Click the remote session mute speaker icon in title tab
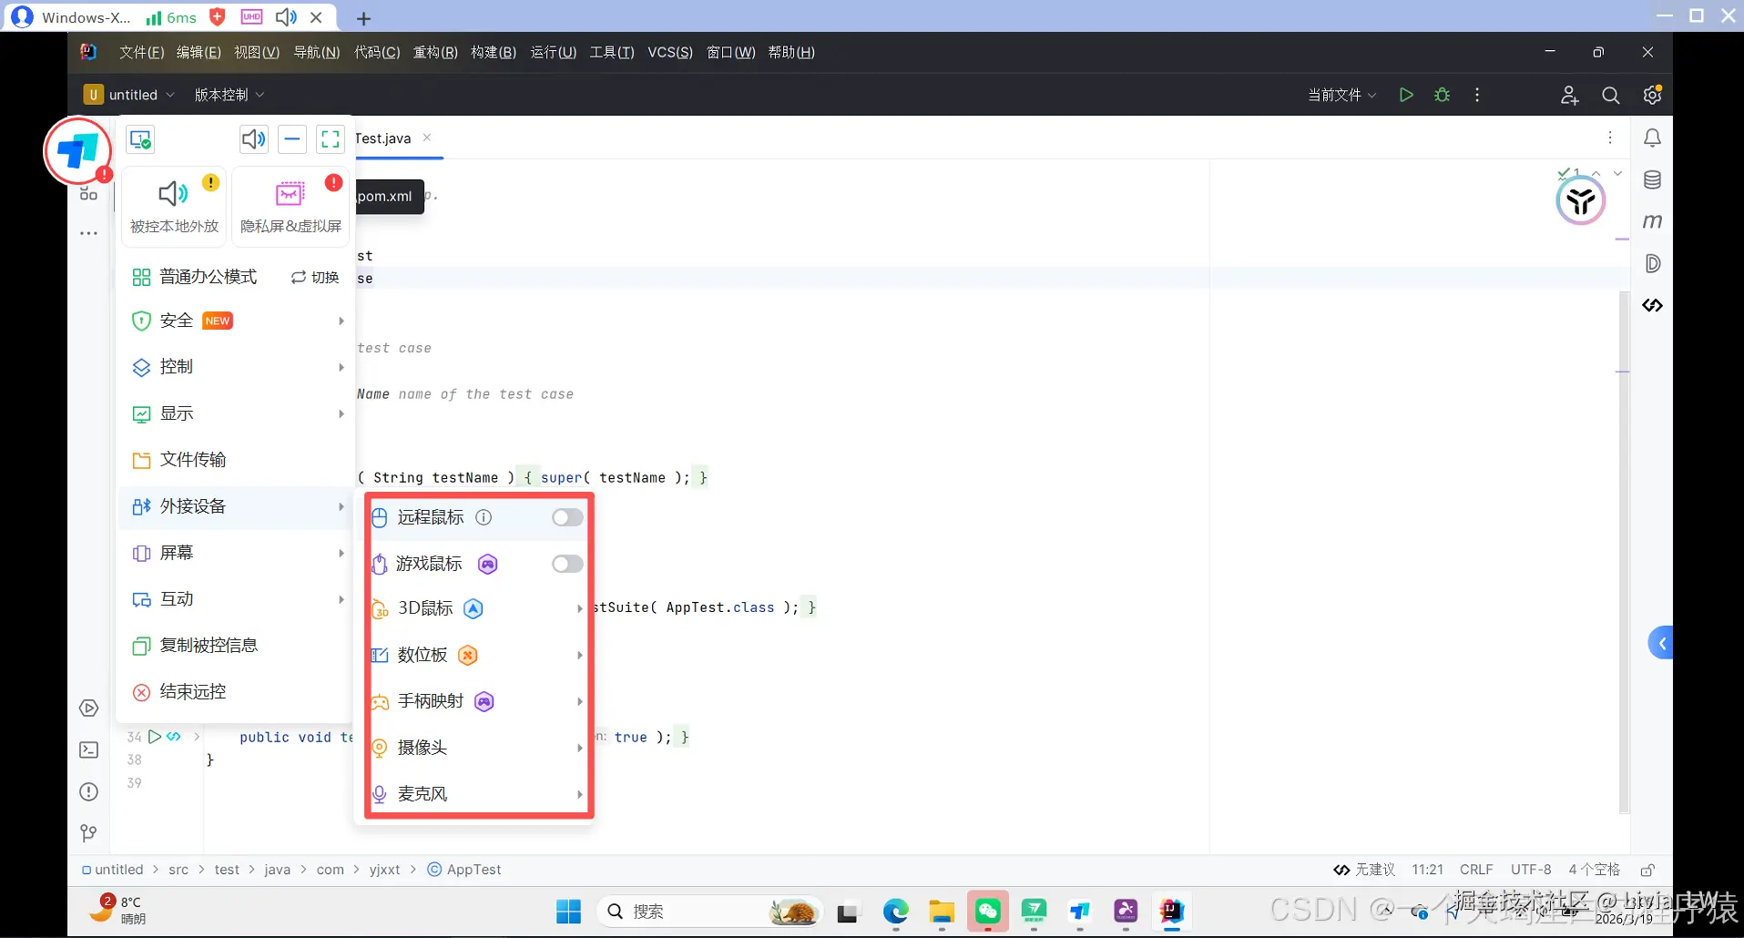This screenshot has width=1744, height=938. (286, 17)
